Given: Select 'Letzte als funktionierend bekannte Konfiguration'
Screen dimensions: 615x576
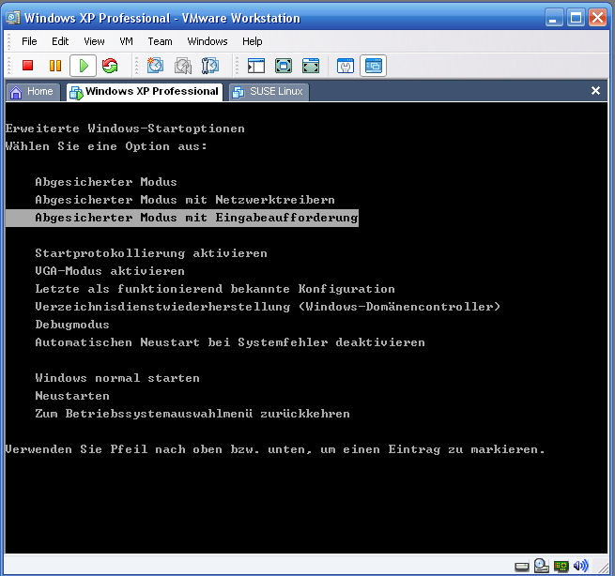Looking at the screenshot, I should coord(215,289).
